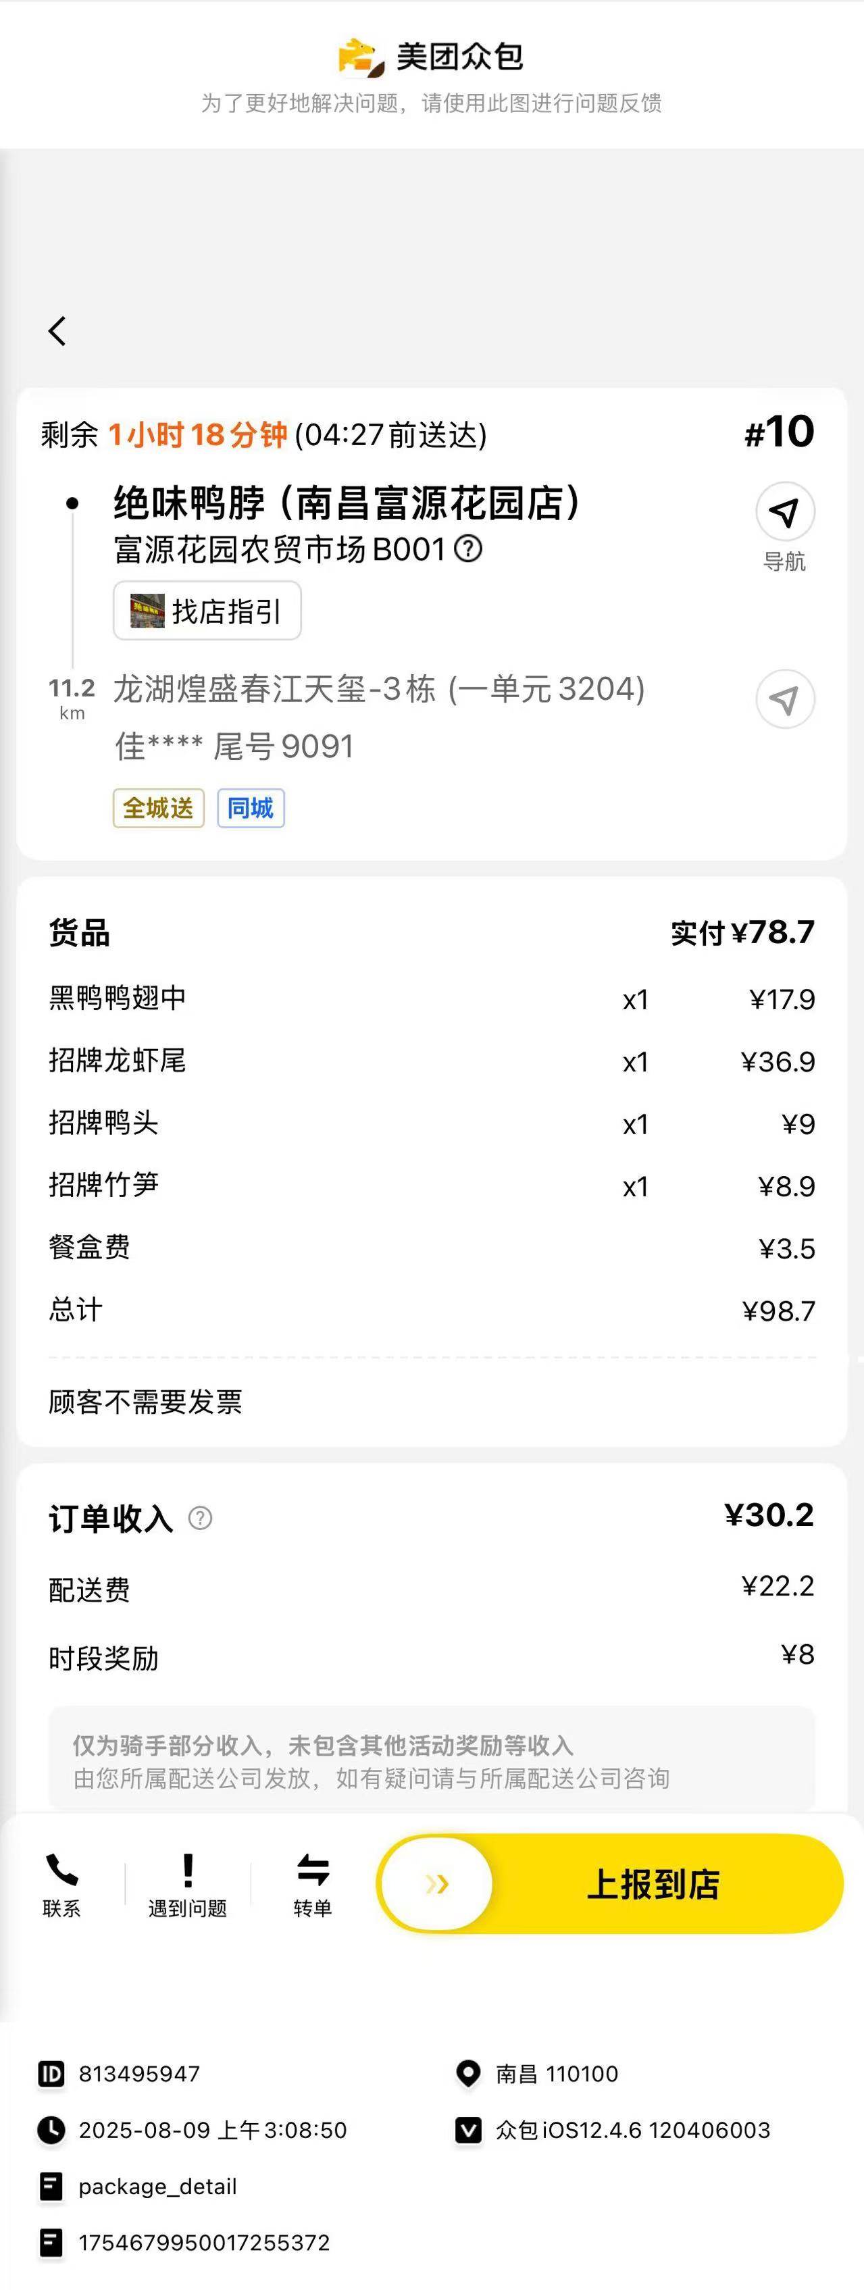
Task: Tap the store name 绝味鸭脖（南昌富源花园店）
Action: click(347, 503)
